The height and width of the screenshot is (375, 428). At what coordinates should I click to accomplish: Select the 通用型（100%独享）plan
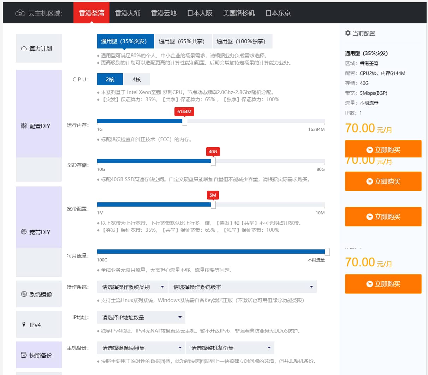242,41
